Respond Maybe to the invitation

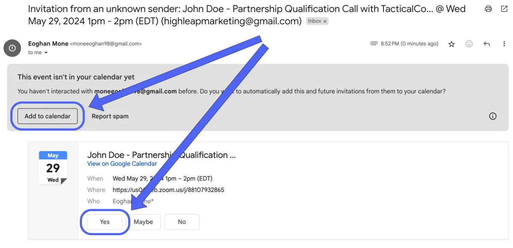[143, 222]
